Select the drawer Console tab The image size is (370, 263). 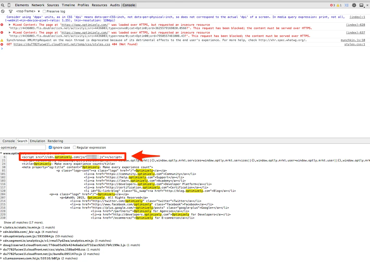9,141
